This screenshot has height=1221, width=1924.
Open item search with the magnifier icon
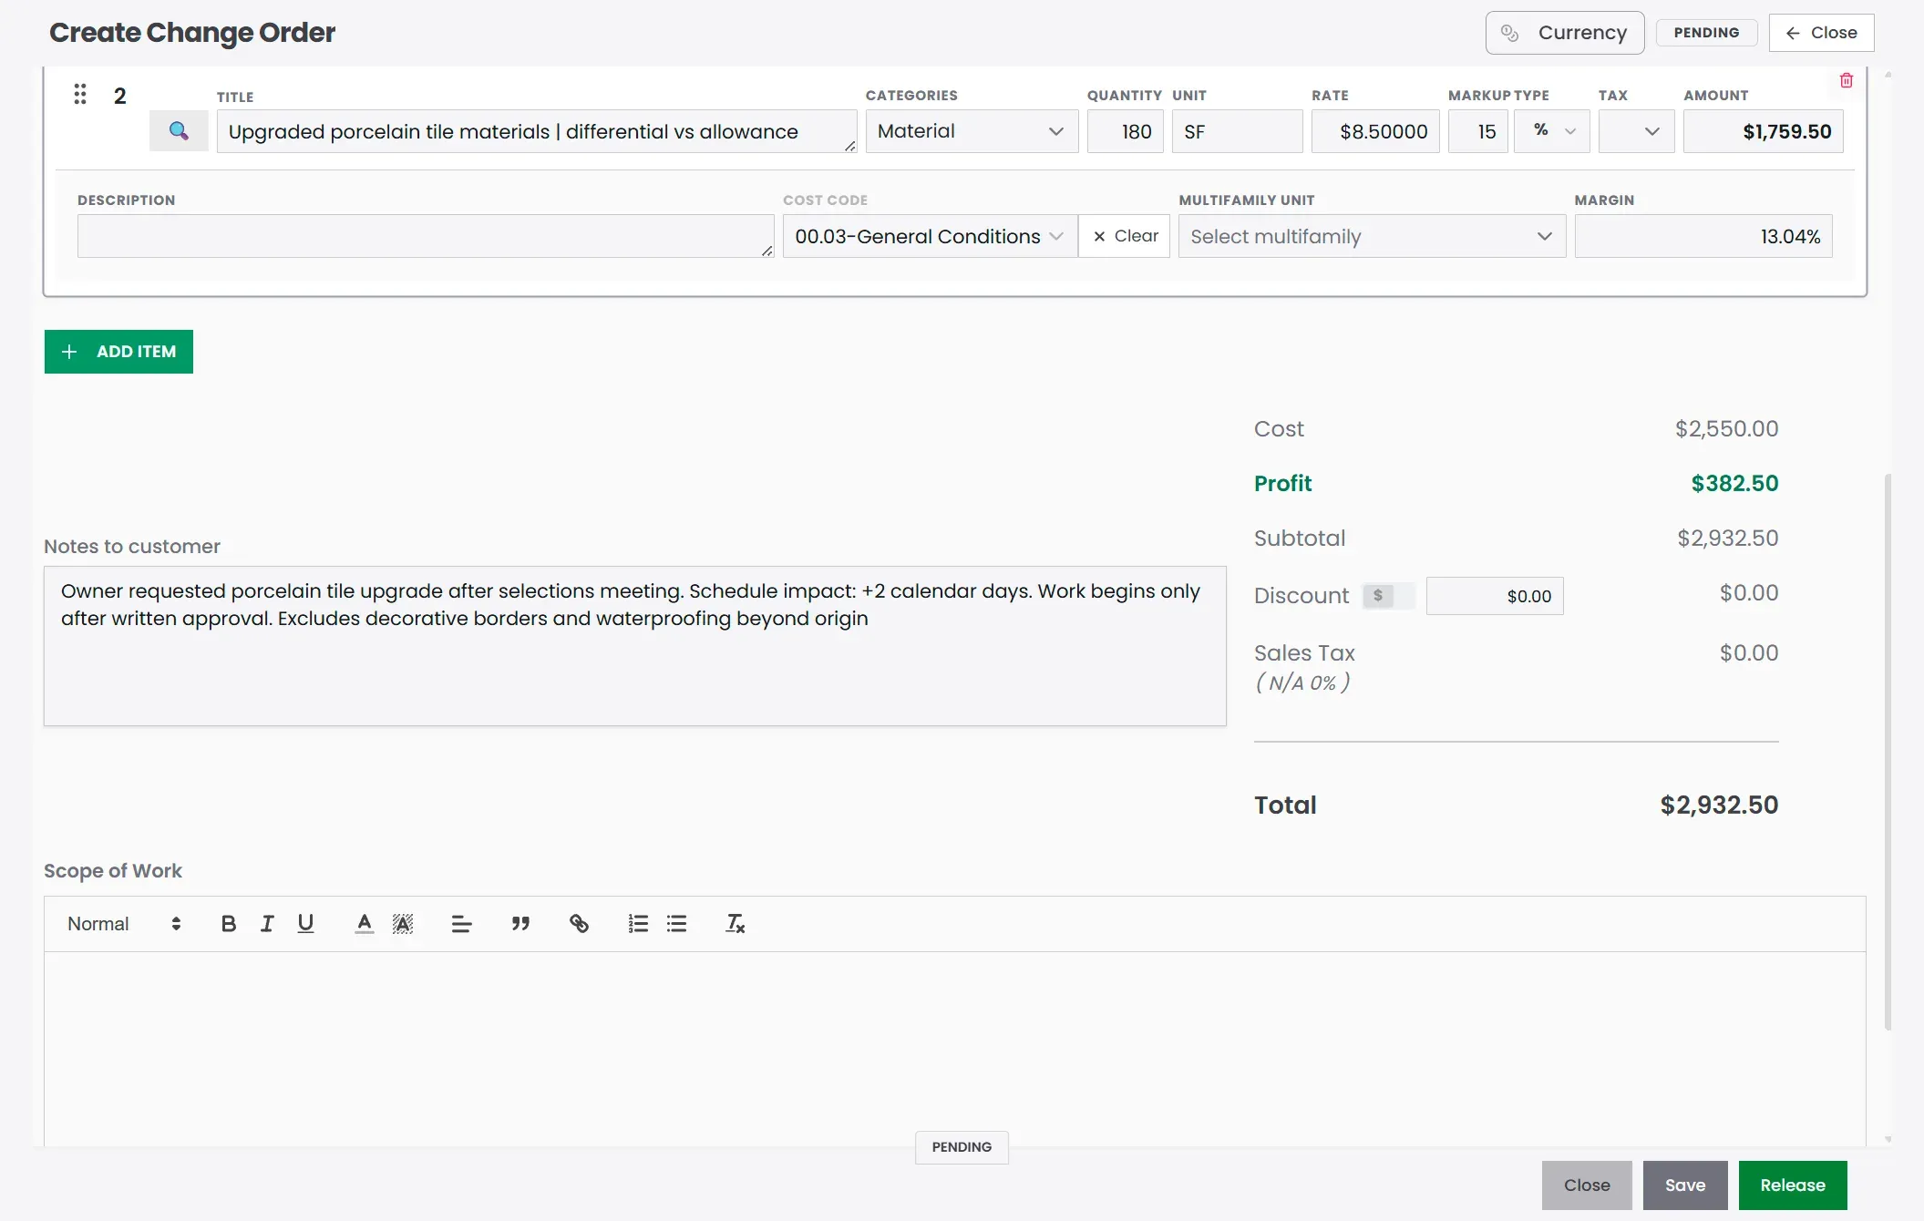[x=179, y=131]
